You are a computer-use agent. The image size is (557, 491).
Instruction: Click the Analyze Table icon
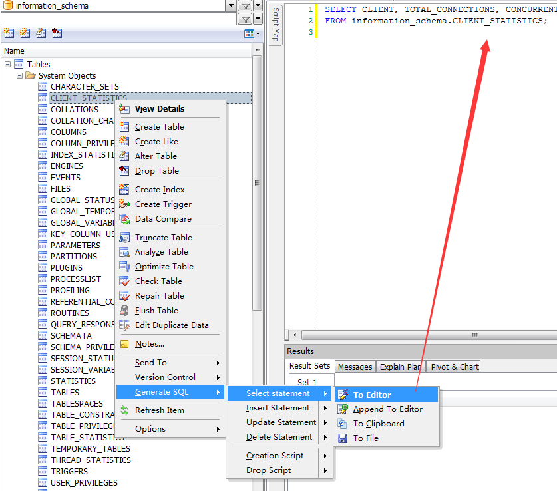click(124, 252)
